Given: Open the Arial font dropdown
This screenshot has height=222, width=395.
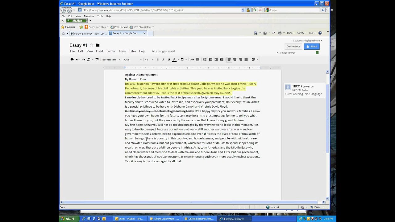Looking at the screenshot, I should click(133, 60).
